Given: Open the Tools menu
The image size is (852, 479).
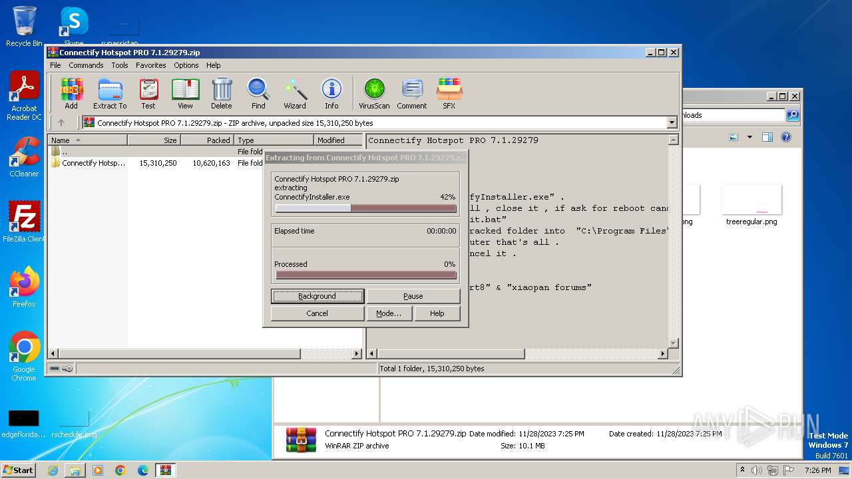Looking at the screenshot, I should [x=120, y=65].
